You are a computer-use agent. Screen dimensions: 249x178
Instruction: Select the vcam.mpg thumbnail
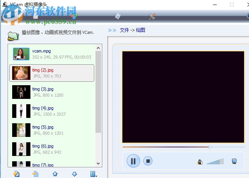[21, 54]
